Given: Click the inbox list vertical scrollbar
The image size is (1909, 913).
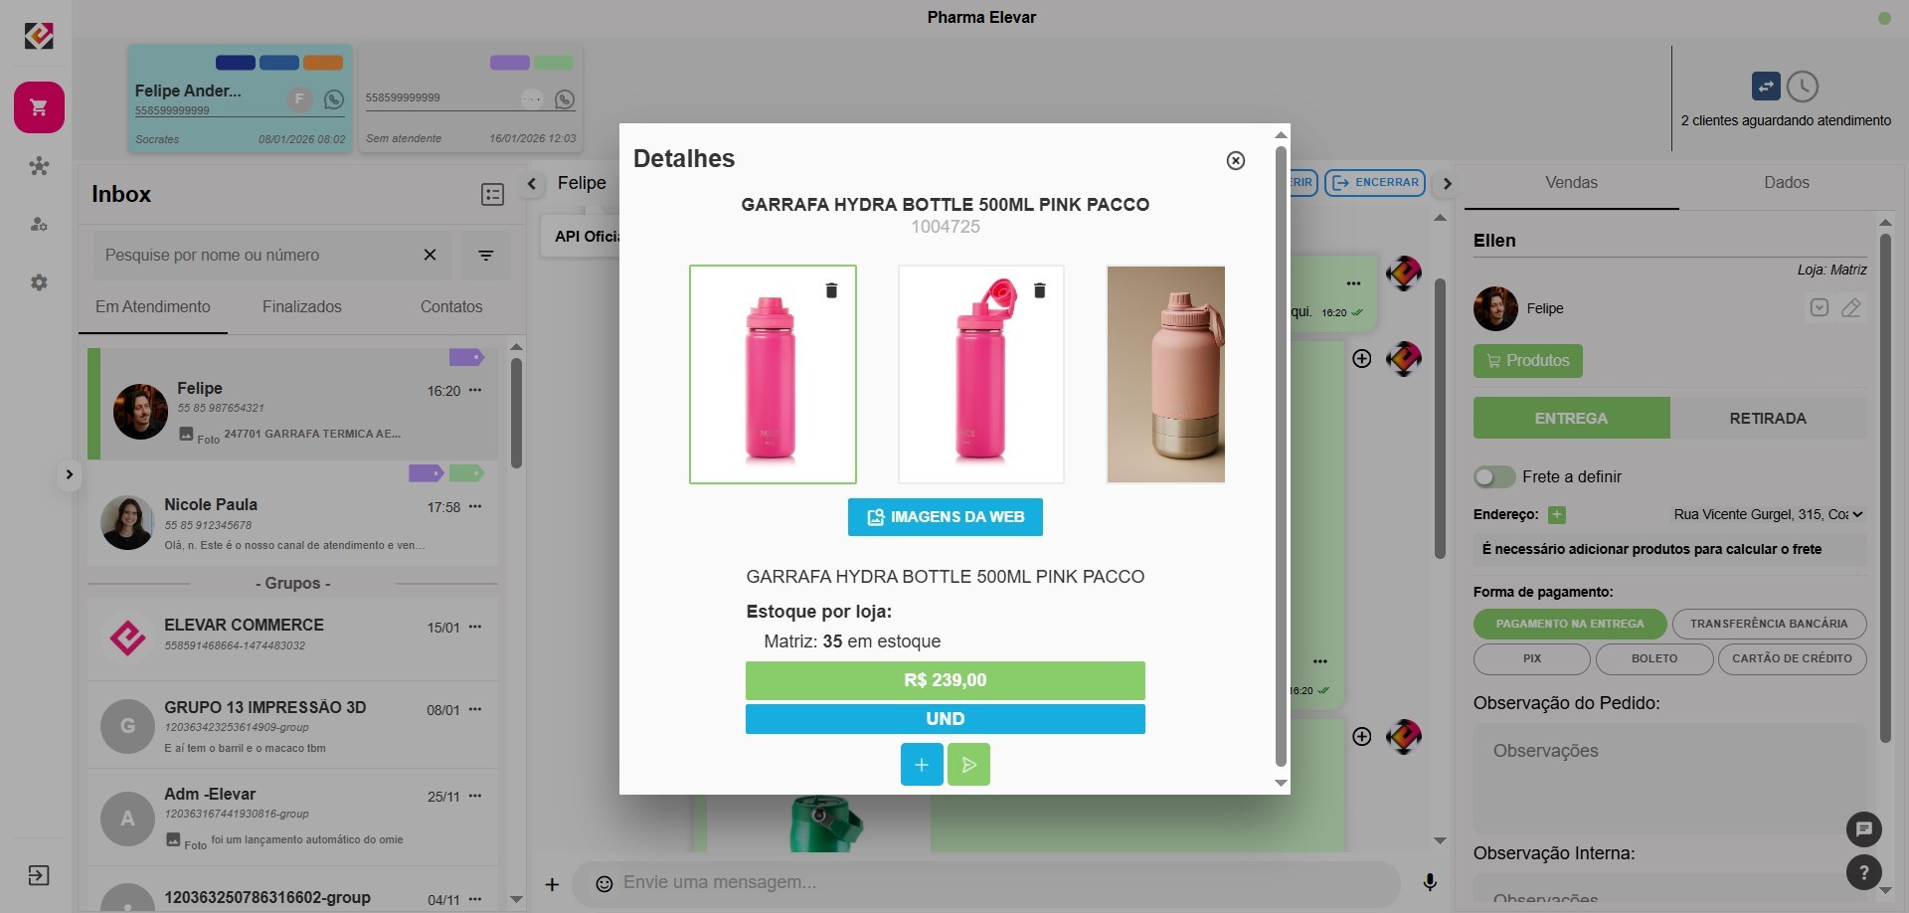Looking at the screenshot, I should (516, 413).
